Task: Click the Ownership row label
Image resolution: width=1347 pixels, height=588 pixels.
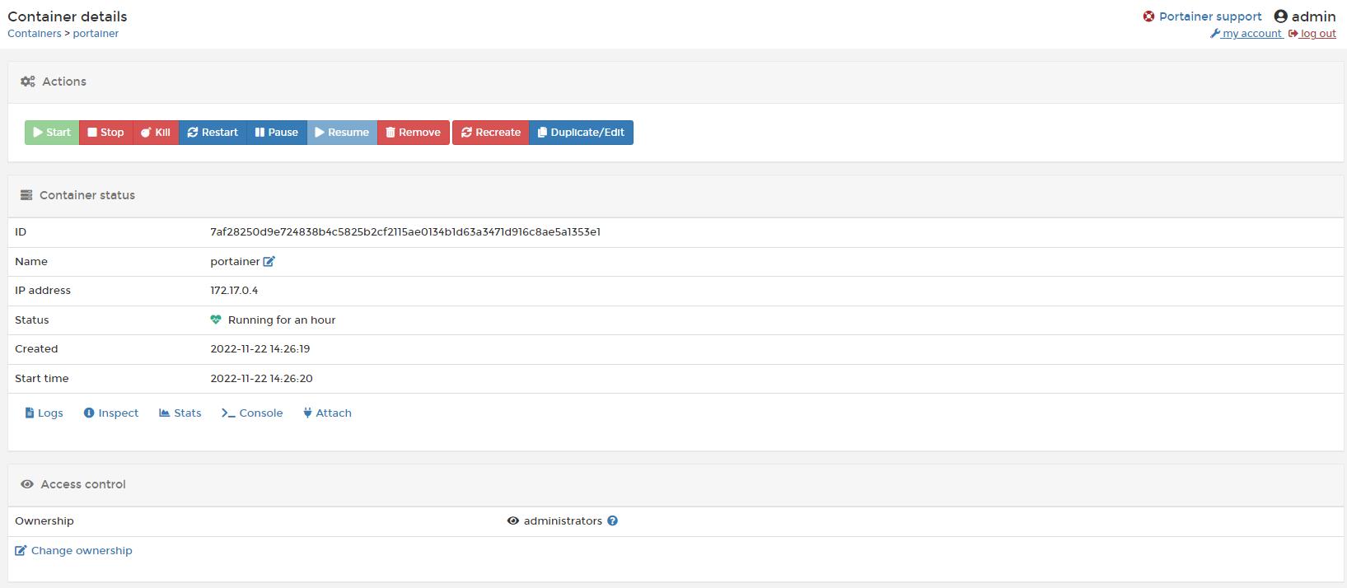Action: [44, 521]
